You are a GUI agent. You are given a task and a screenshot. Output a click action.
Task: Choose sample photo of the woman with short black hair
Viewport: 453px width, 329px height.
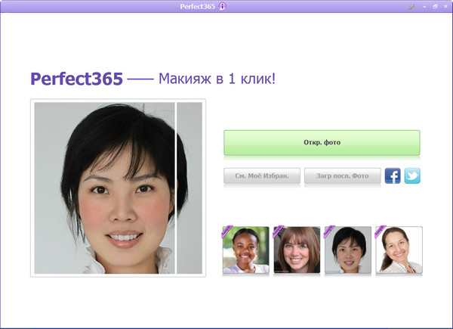pos(348,250)
